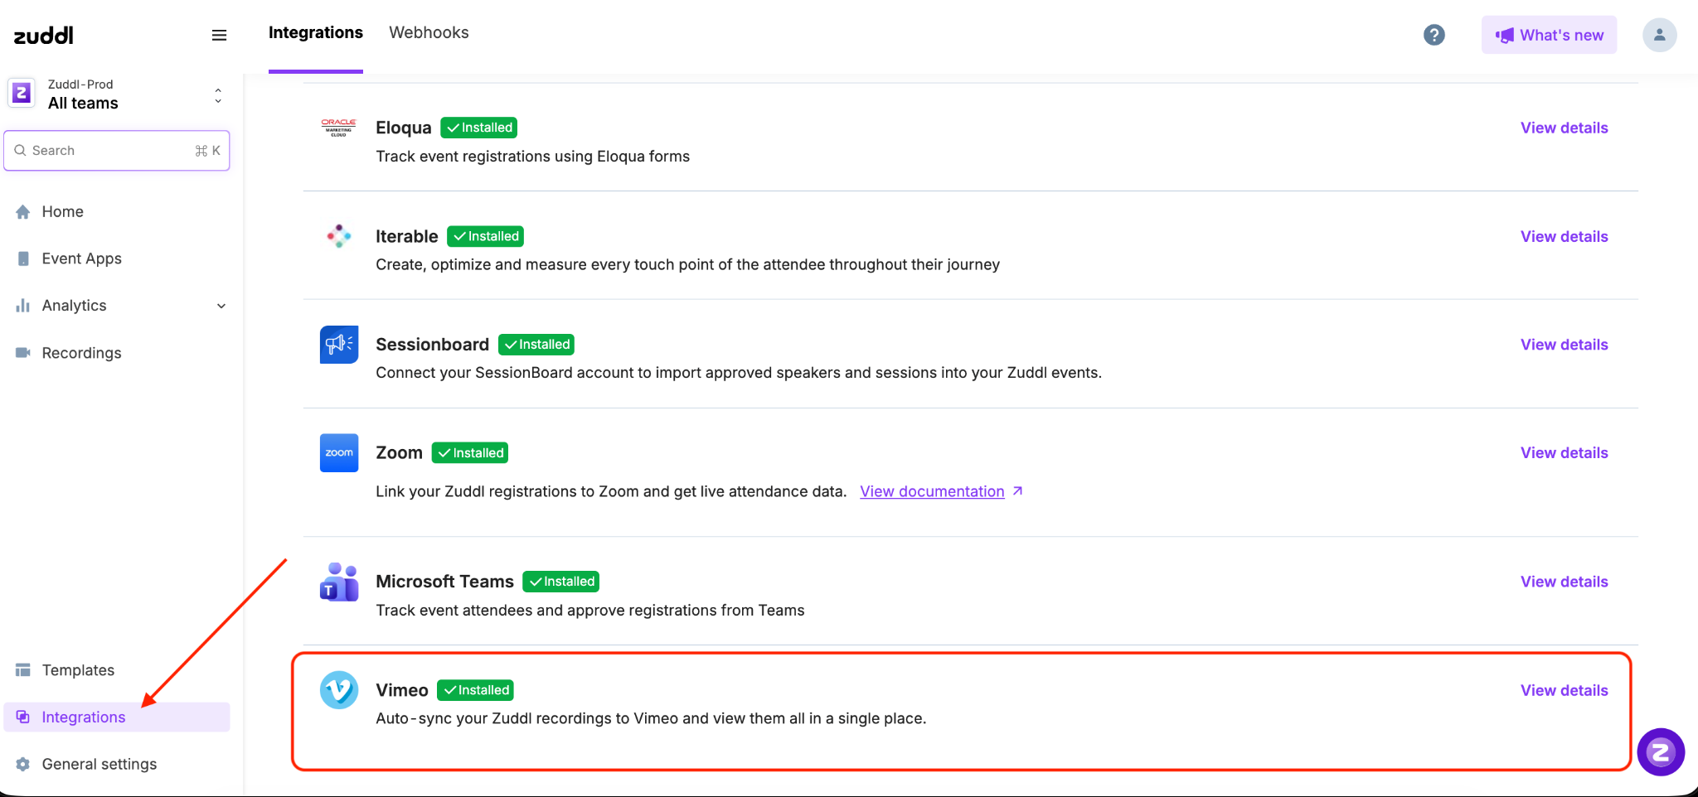
Task: Click the Vimeo logo icon
Action: 339,690
